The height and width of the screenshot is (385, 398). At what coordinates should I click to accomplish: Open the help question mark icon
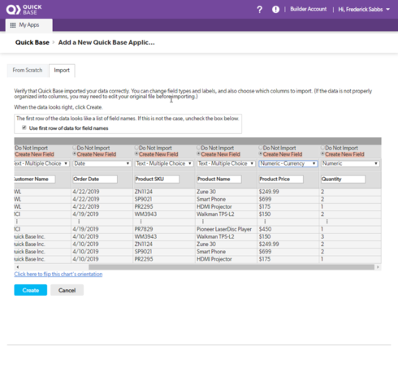[259, 10]
